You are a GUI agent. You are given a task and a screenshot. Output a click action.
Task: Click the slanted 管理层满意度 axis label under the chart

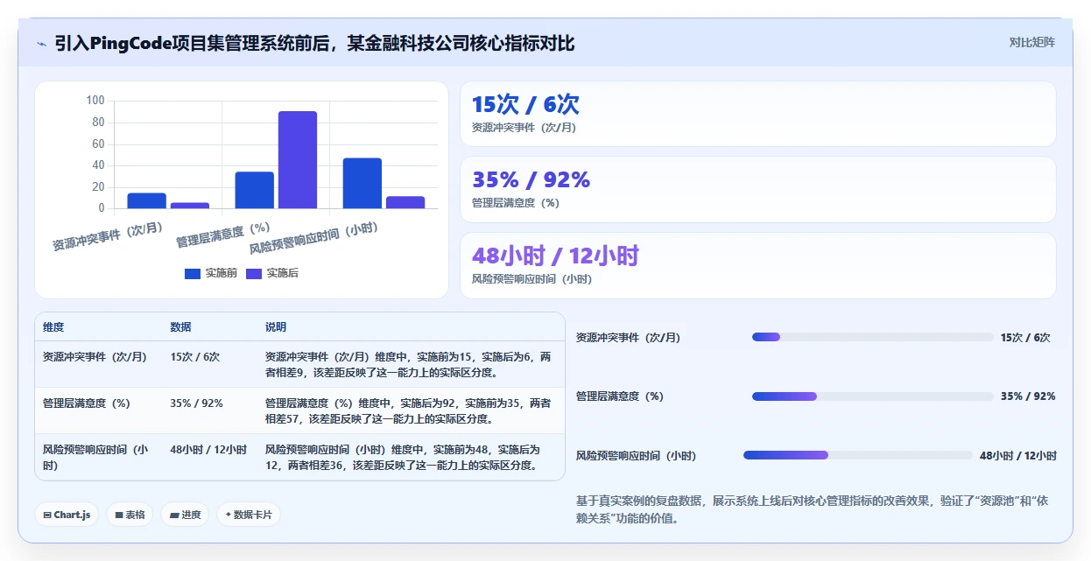[223, 235]
